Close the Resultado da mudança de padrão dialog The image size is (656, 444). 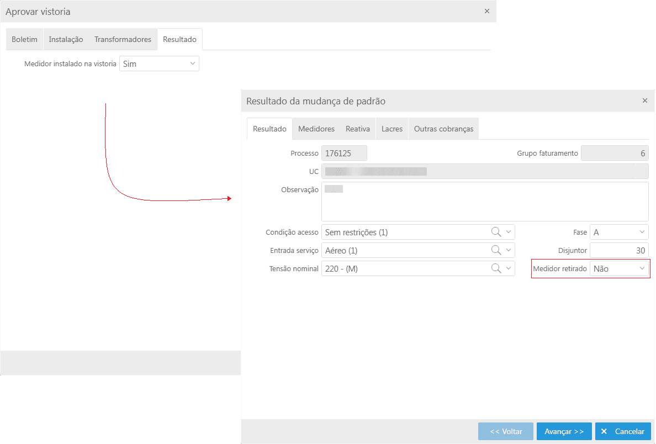[644, 101]
